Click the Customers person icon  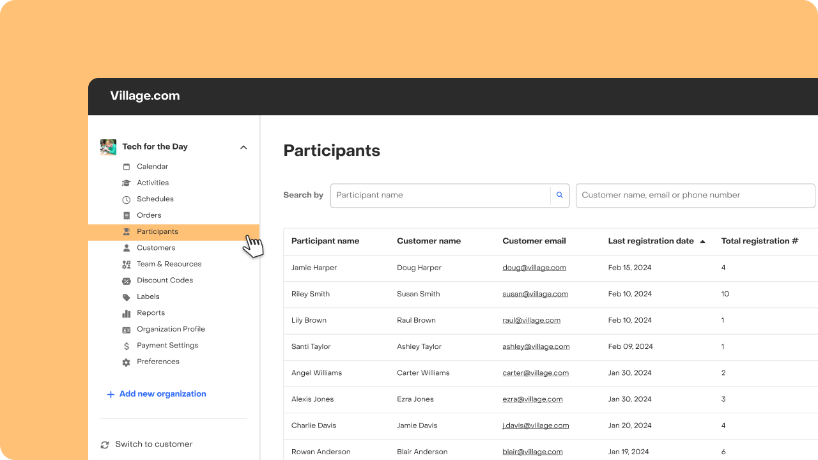pos(127,248)
